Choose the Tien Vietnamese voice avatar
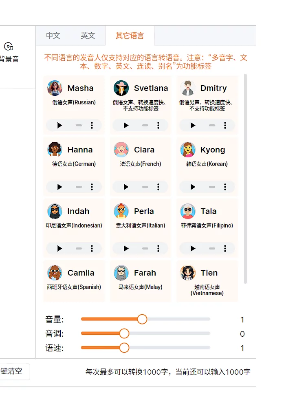The image size is (297, 393). [188, 273]
